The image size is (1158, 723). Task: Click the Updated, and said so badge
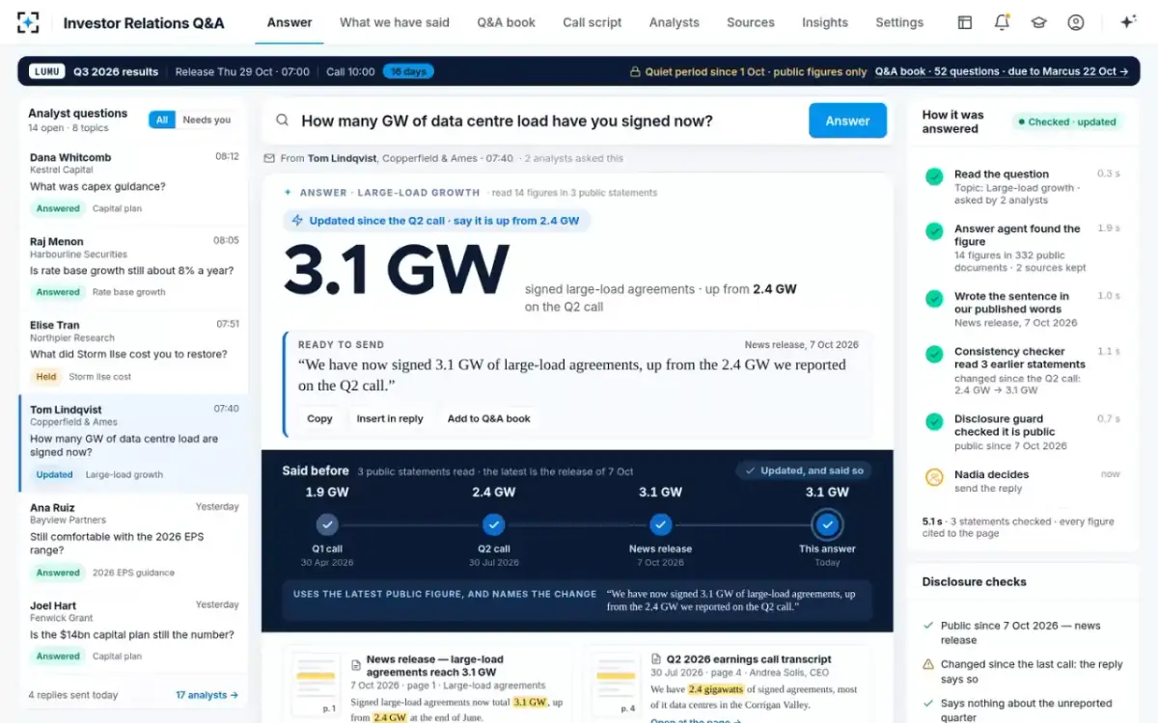804,470
